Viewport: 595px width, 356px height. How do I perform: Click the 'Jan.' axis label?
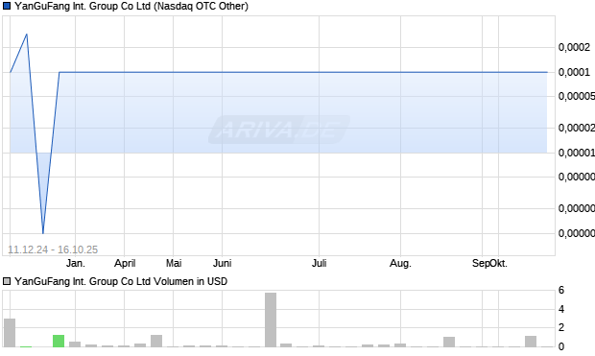76,263
